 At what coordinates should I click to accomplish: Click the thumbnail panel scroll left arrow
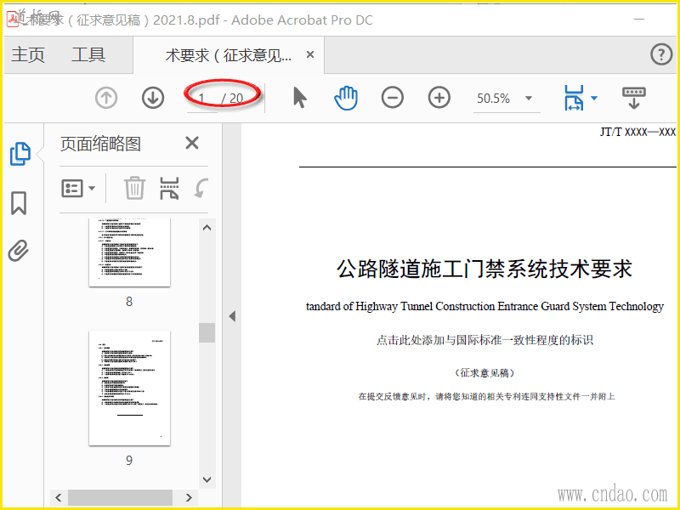point(59,497)
